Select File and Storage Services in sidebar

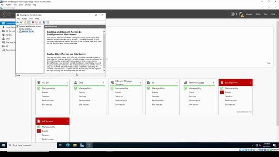(x=9, y=42)
